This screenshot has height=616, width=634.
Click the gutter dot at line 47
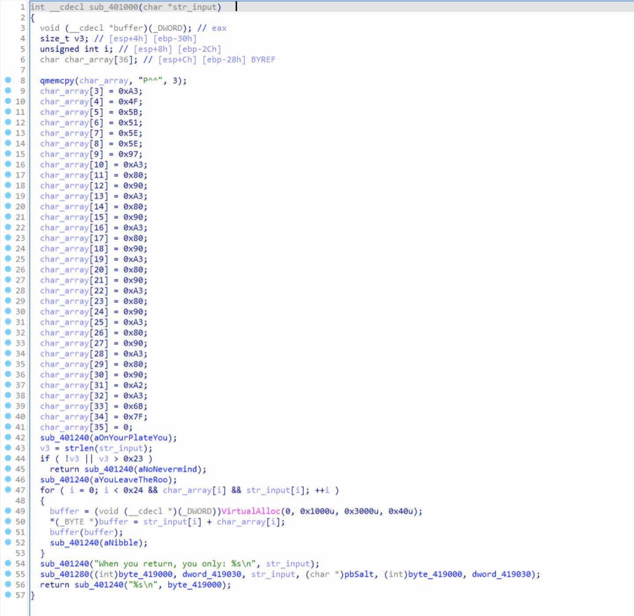8,490
